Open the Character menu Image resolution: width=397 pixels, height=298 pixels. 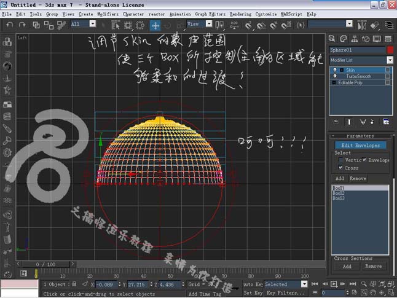pyautogui.click(x=133, y=14)
